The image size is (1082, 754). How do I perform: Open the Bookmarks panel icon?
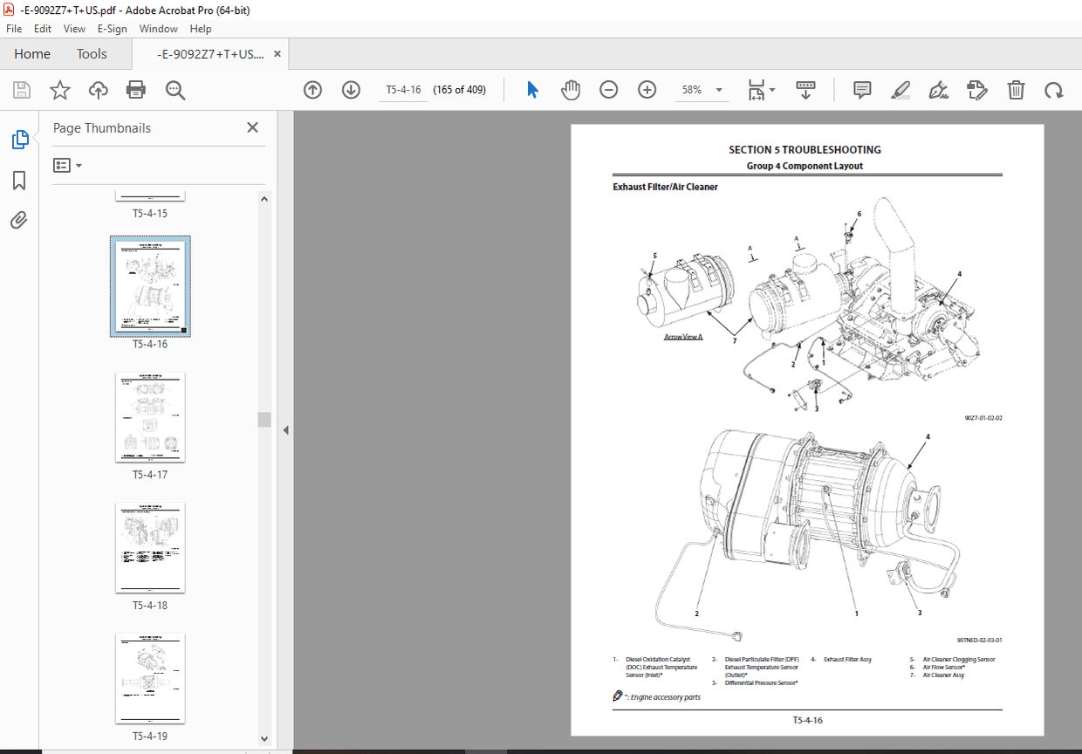tap(18, 180)
